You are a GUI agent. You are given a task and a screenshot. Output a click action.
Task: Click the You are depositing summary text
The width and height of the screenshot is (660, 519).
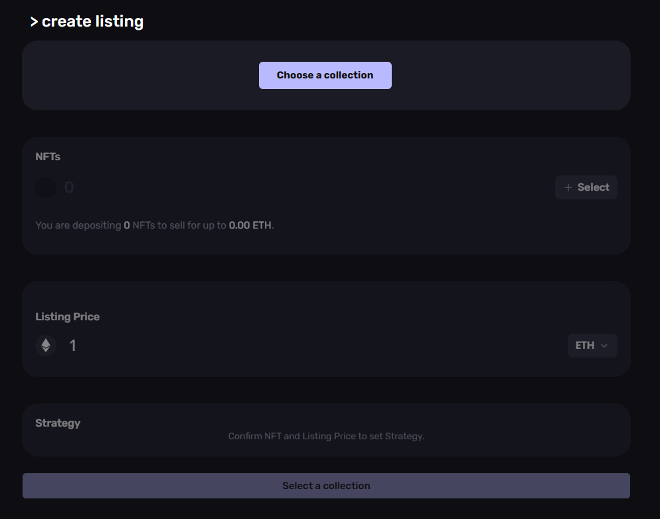click(155, 225)
